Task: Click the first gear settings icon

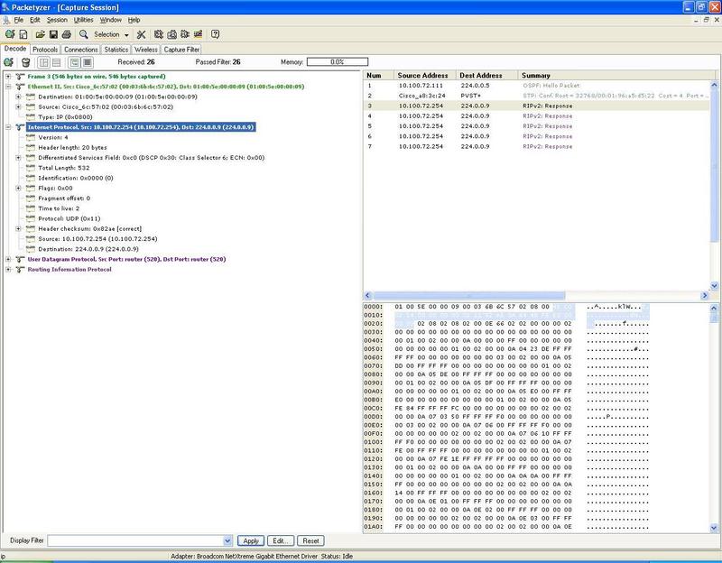Action: point(159,34)
